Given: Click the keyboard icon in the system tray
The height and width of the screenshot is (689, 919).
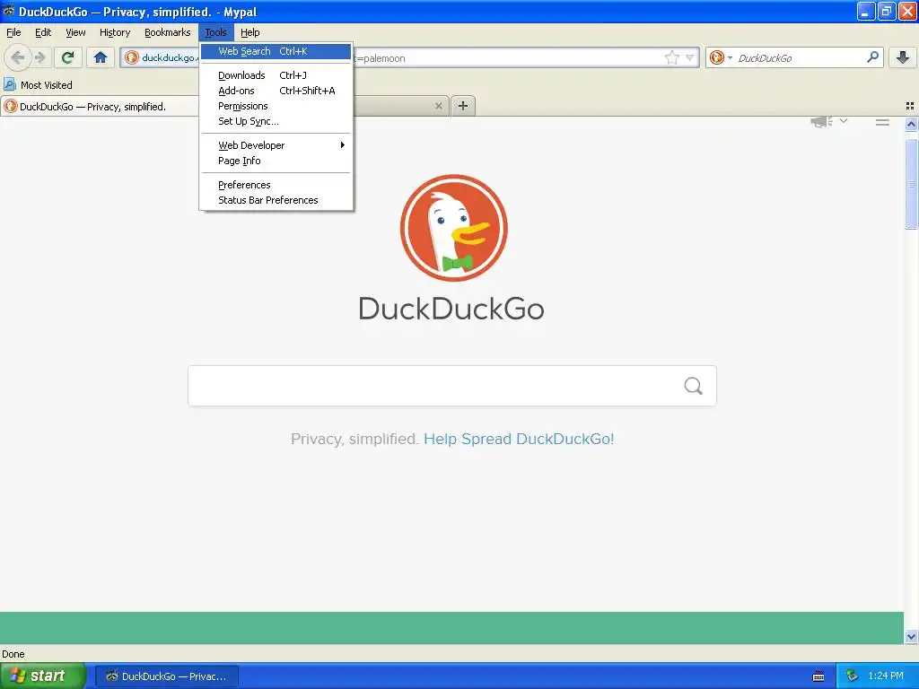Looking at the screenshot, I should click(818, 676).
